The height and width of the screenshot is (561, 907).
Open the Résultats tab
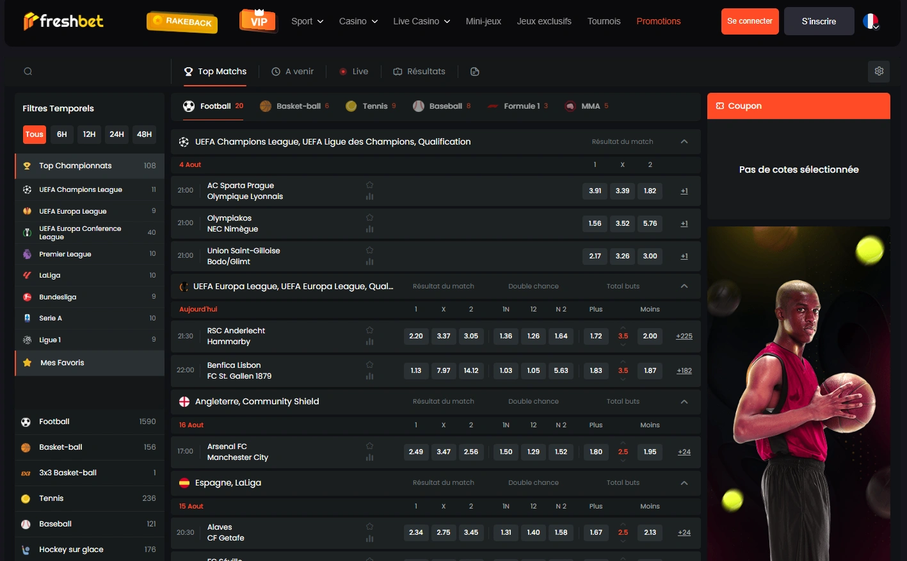[x=419, y=72]
